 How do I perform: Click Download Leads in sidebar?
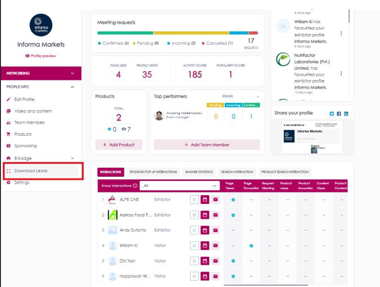coord(31,171)
